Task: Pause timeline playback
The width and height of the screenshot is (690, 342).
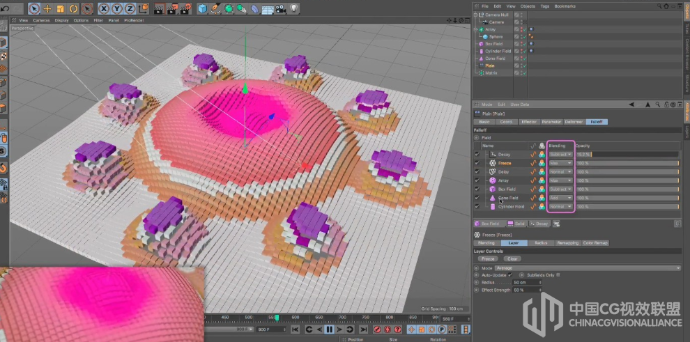Action: tap(329, 329)
